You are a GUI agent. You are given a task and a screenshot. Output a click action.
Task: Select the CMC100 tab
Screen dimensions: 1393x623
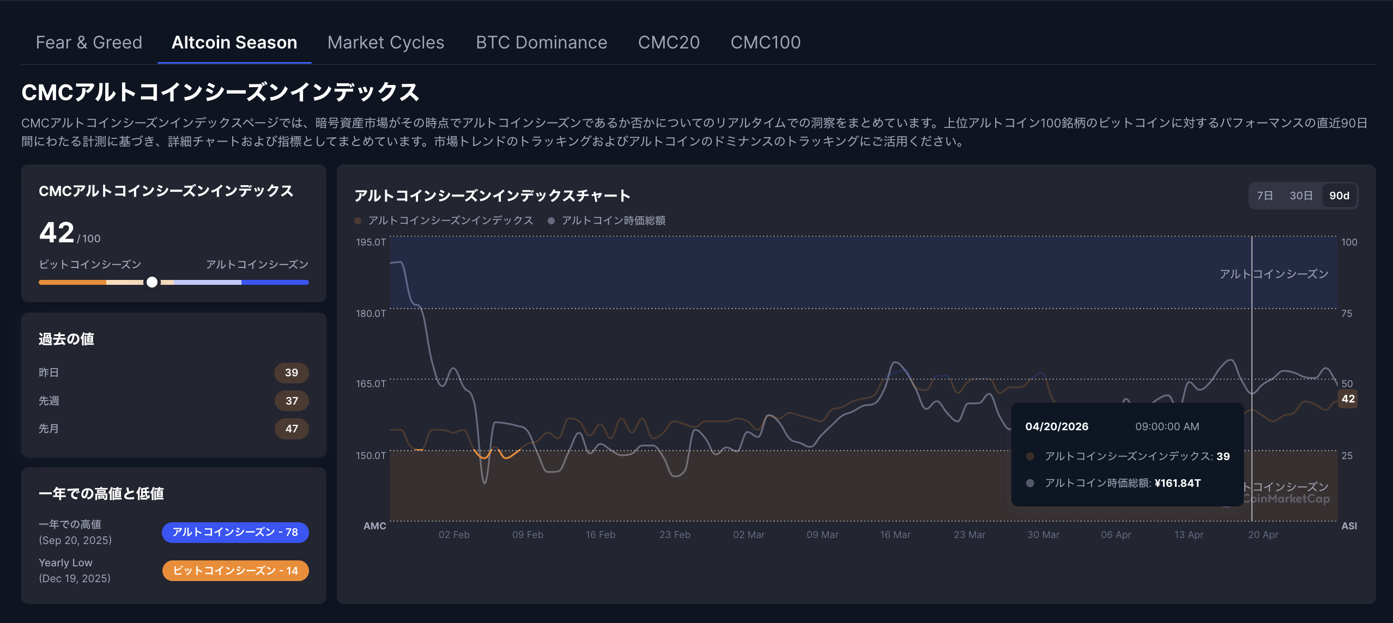click(765, 42)
